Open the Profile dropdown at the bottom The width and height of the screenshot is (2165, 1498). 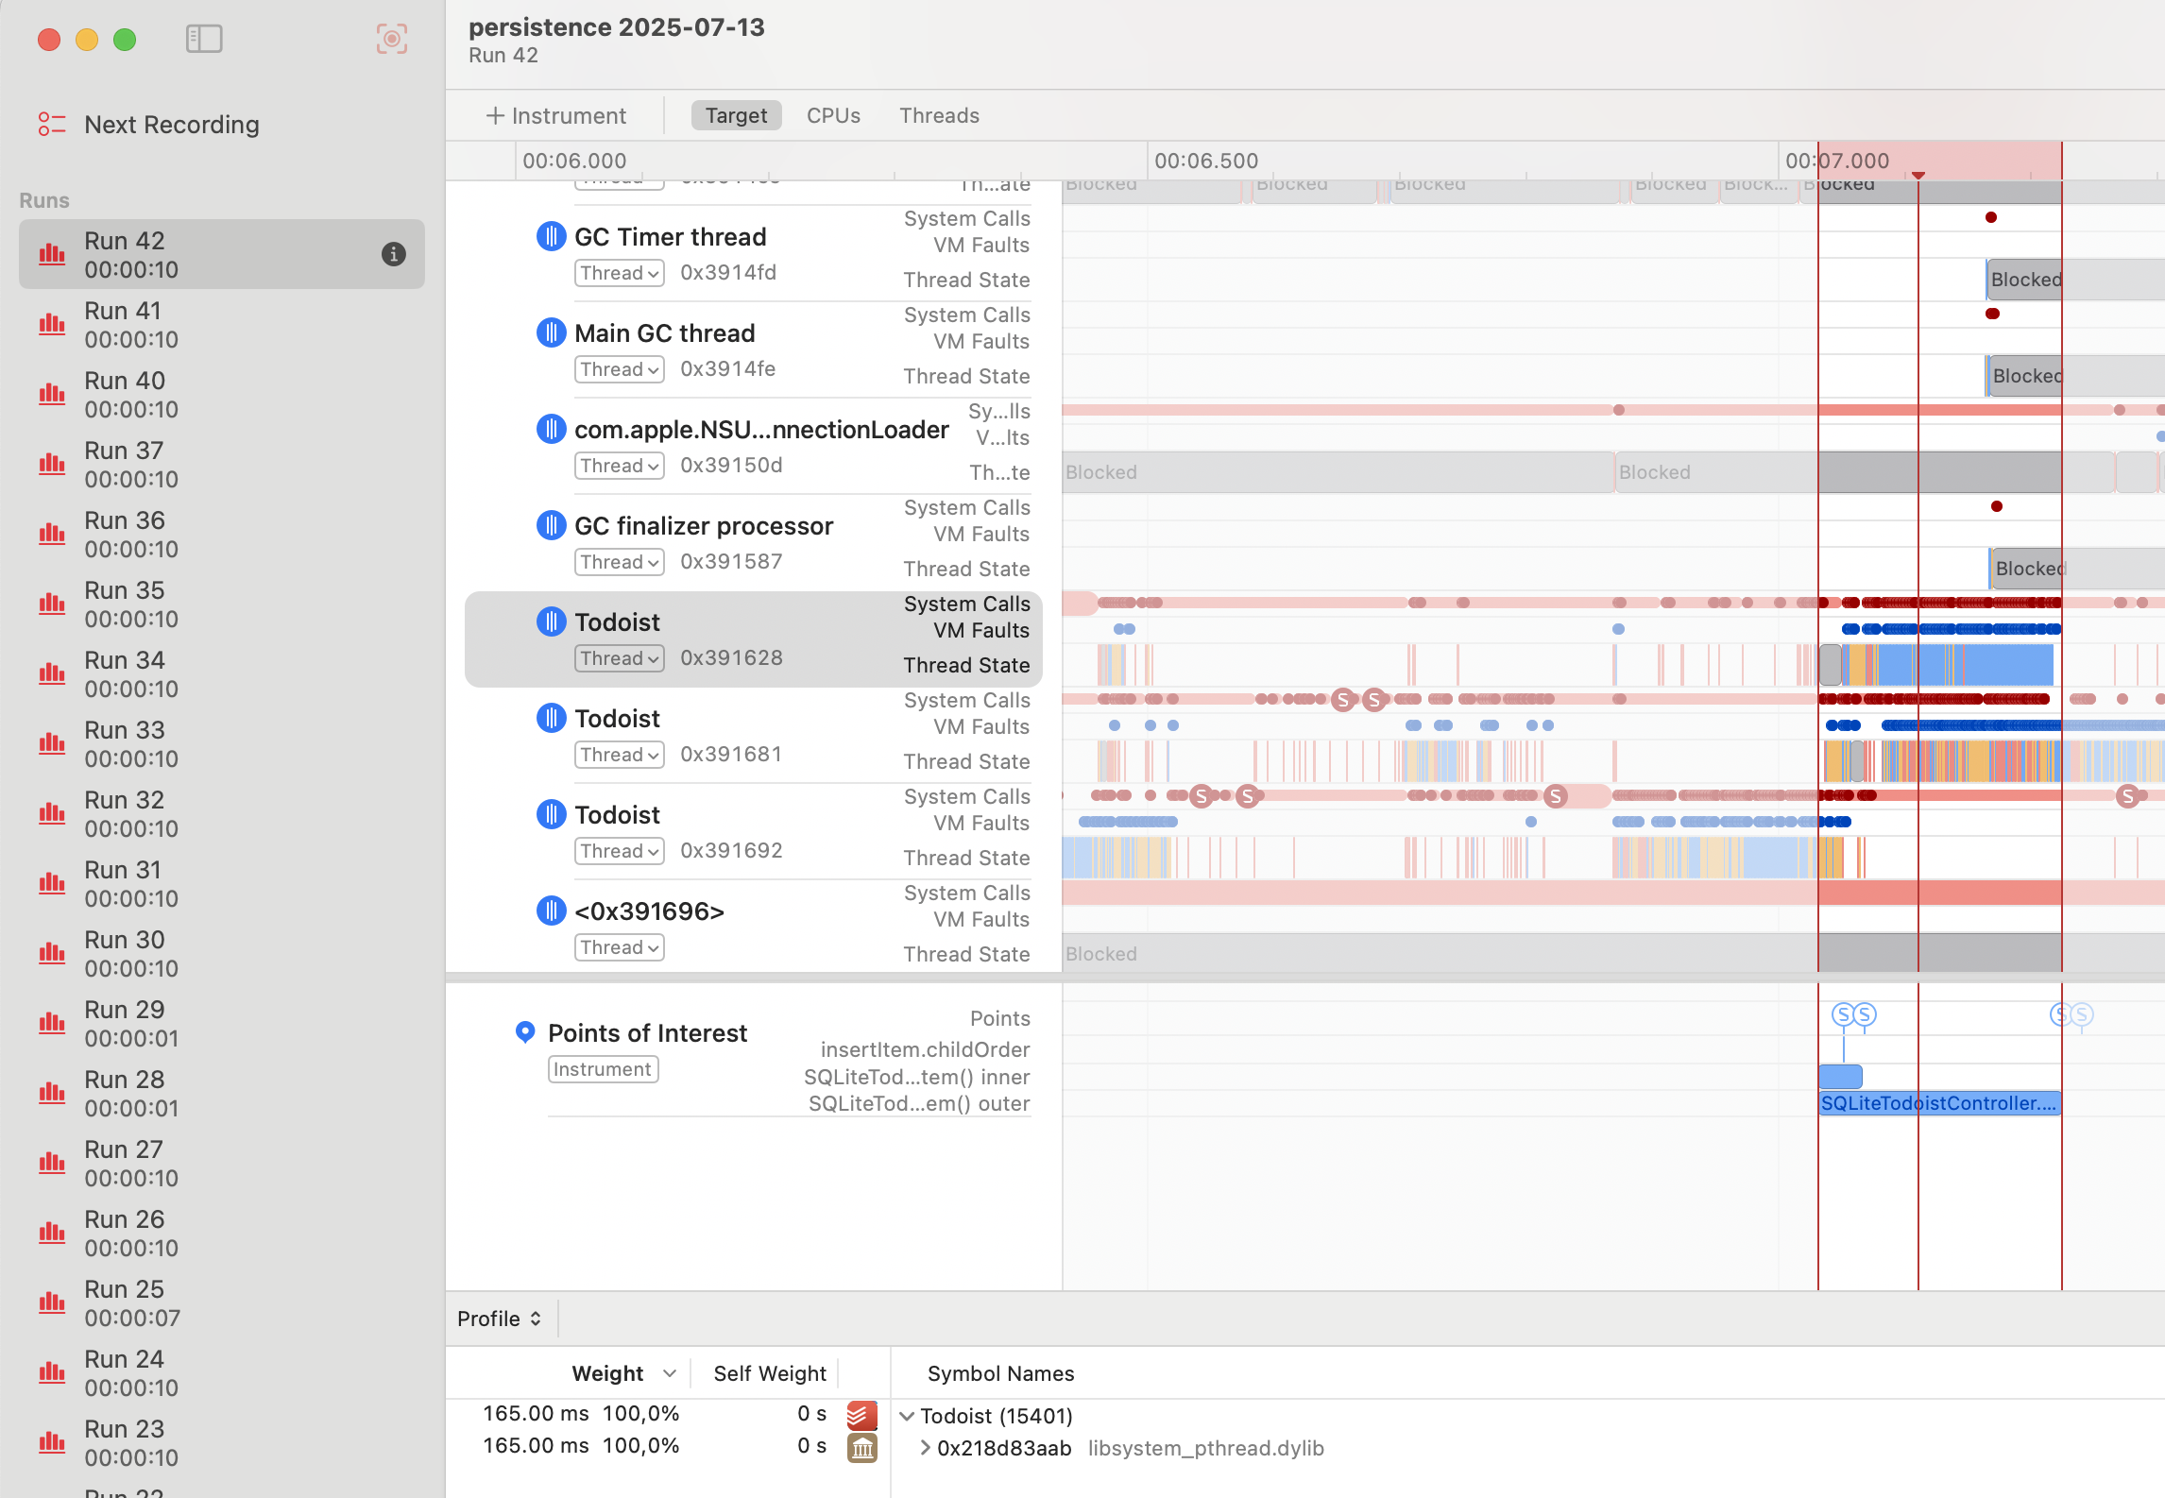(x=499, y=1318)
